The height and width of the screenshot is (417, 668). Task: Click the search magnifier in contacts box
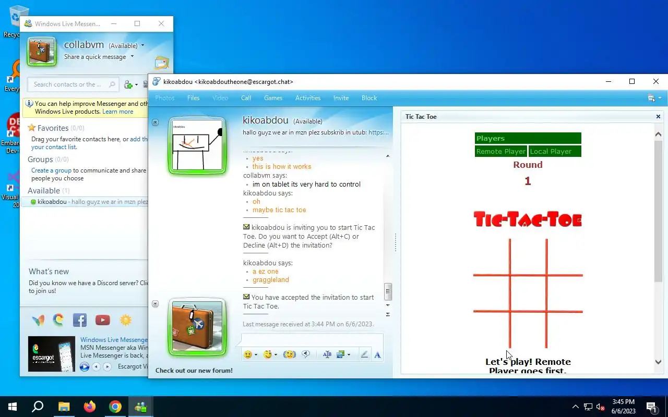point(112,84)
